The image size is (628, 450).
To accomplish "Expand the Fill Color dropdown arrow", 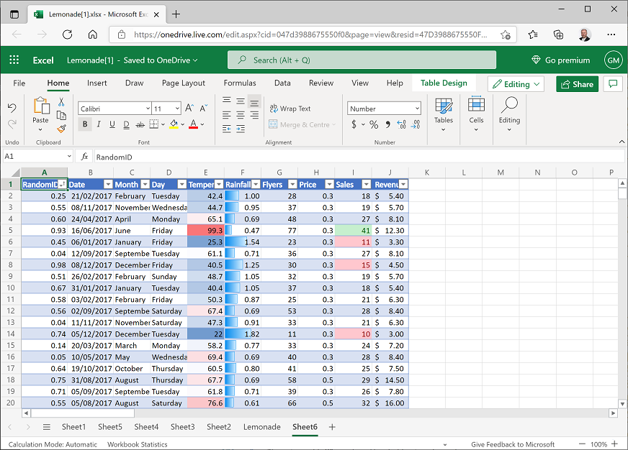I will 181,125.
